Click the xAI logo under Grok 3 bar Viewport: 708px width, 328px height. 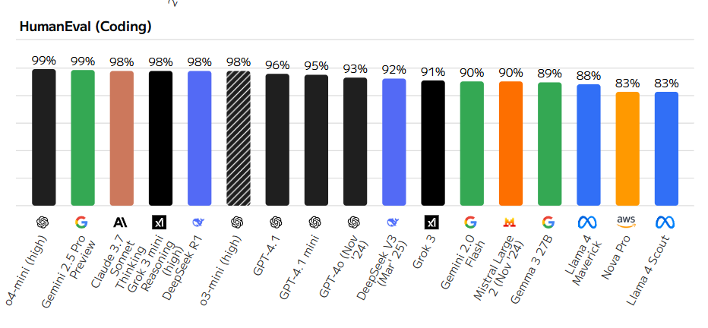point(431,222)
